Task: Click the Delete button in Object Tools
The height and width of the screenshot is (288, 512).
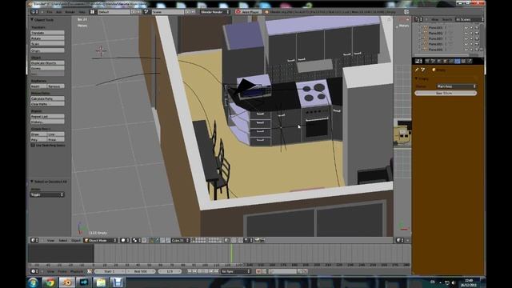Action: click(47, 68)
